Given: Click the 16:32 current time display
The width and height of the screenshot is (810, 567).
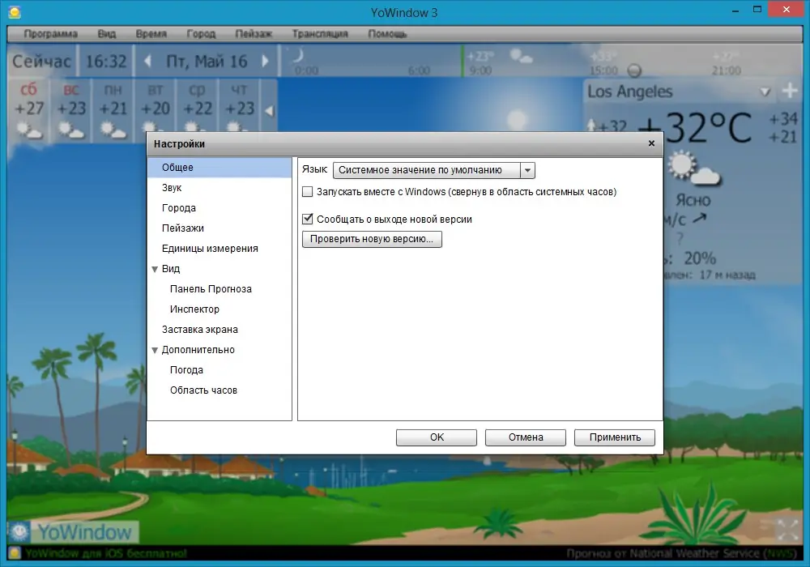Looking at the screenshot, I should pos(106,62).
